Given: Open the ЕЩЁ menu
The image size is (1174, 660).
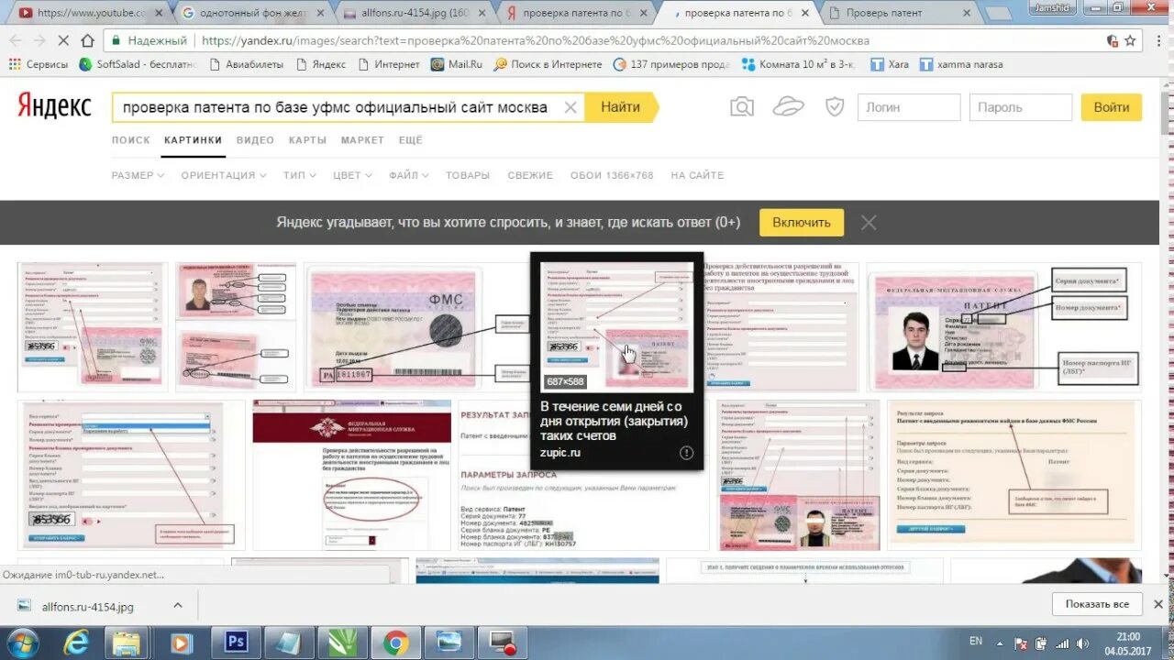Looking at the screenshot, I should (411, 140).
